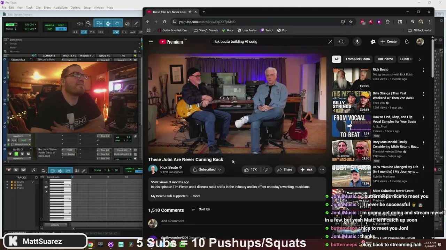Reload the page in Chrome
This screenshot has width=446, height=250.
pyautogui.click(x=164, y=22)
